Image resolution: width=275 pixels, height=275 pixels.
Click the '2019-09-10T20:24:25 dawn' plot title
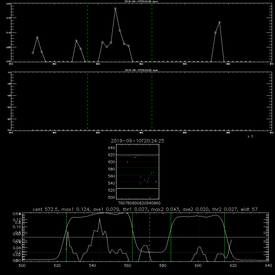coord(141,1)
